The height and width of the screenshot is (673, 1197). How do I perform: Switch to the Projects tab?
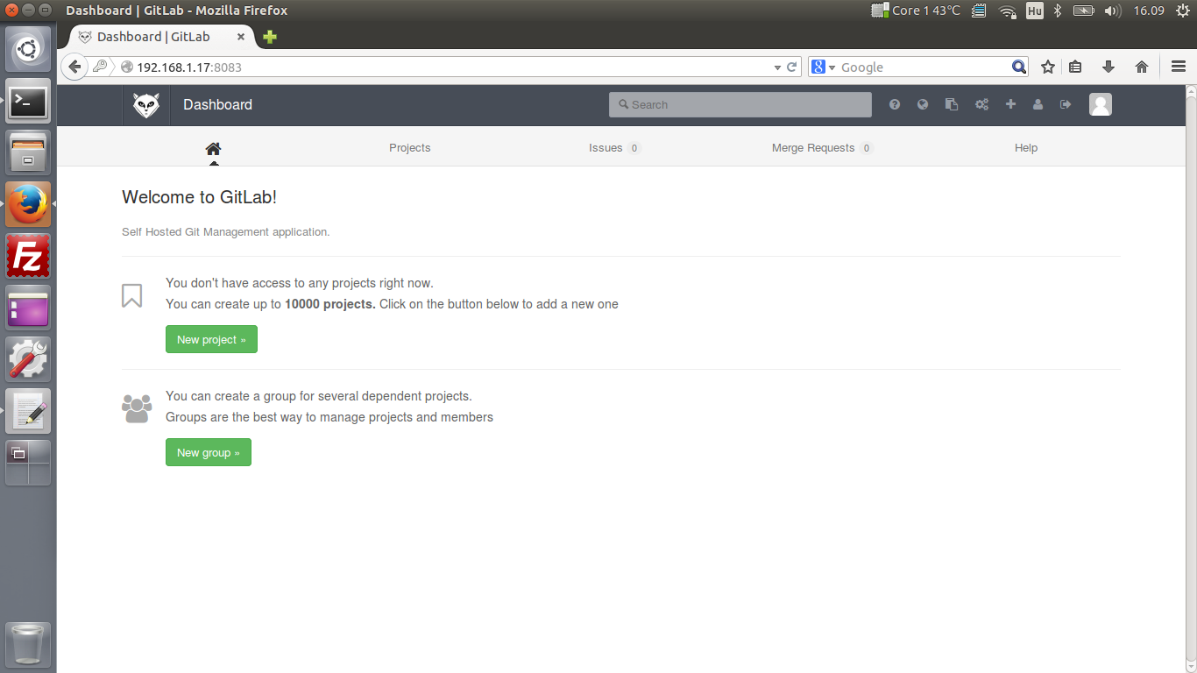click(409, 148)
